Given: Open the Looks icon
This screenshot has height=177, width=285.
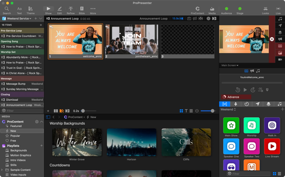Looking at the screenshot, I should click(x=265, y=11).
